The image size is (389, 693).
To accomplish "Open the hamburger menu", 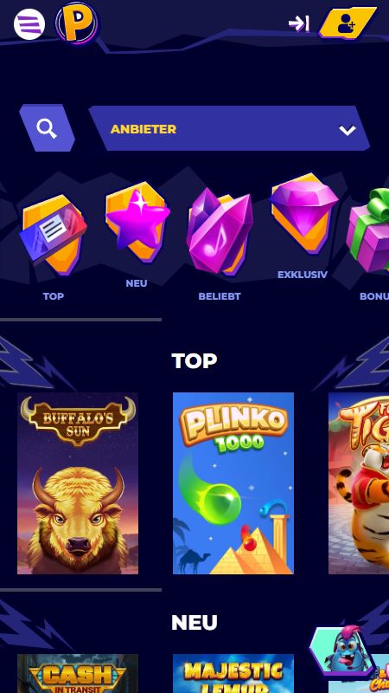I will point(29,24).
